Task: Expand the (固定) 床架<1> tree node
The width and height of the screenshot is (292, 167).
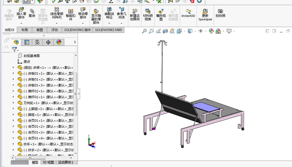Action: [13, 67]
